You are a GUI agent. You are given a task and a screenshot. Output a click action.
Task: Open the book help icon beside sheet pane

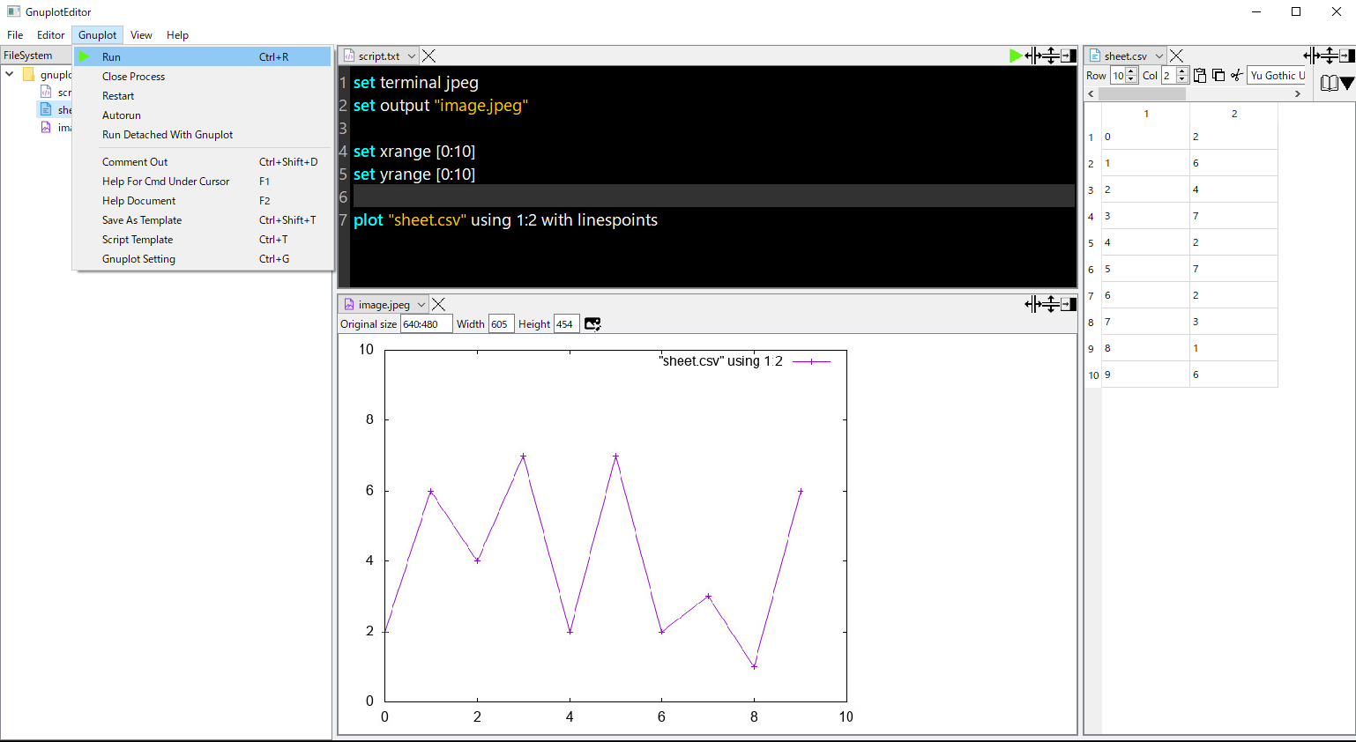(1330, 83)
